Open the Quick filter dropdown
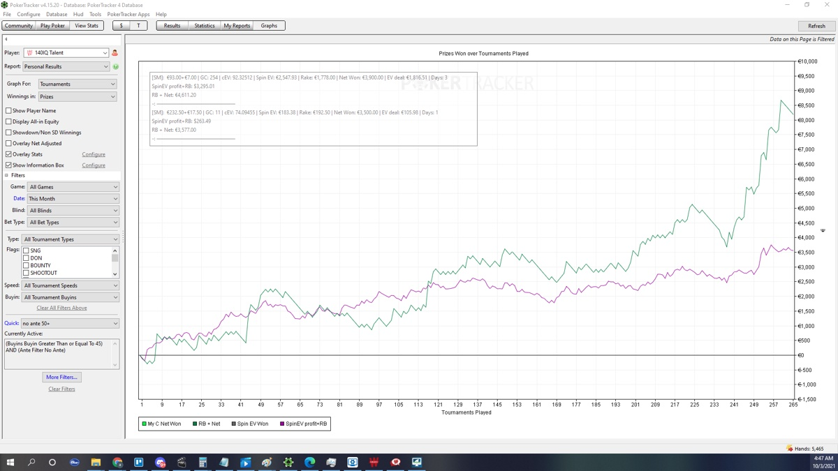The width and height of the screenshot is (838, 471). (x=70, y=324)
